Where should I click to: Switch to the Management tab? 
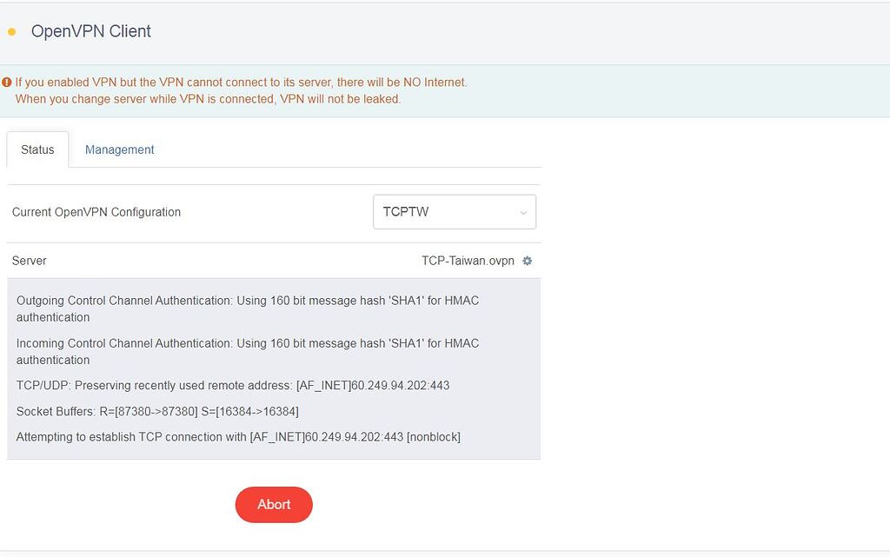click(x=119, y=149)
